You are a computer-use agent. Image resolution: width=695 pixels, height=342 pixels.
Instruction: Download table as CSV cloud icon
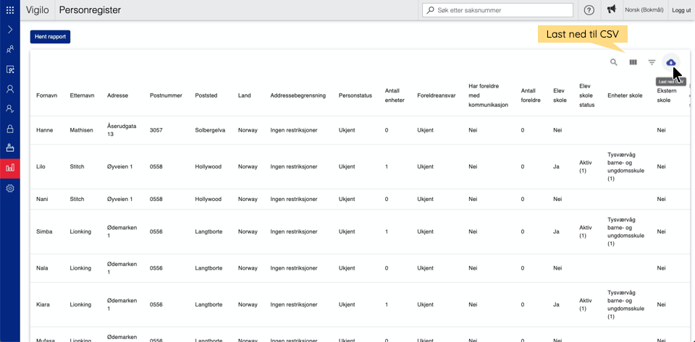pos(671,63)
